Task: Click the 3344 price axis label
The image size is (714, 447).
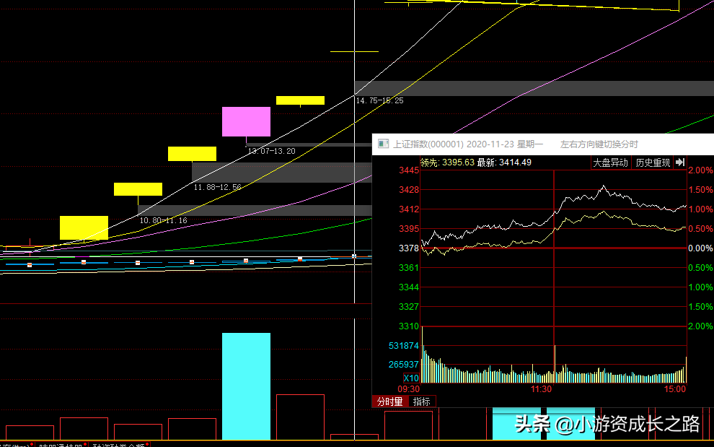Action: (x=408, y=287)
